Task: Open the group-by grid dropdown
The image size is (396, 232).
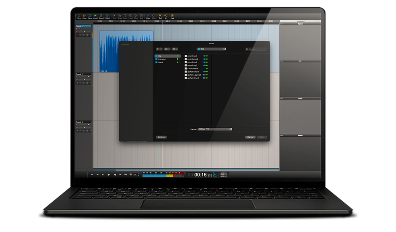Action: (175, 49)
